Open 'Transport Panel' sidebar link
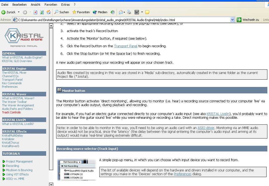This screenshot has height=186, width=269. pos(12,80)
